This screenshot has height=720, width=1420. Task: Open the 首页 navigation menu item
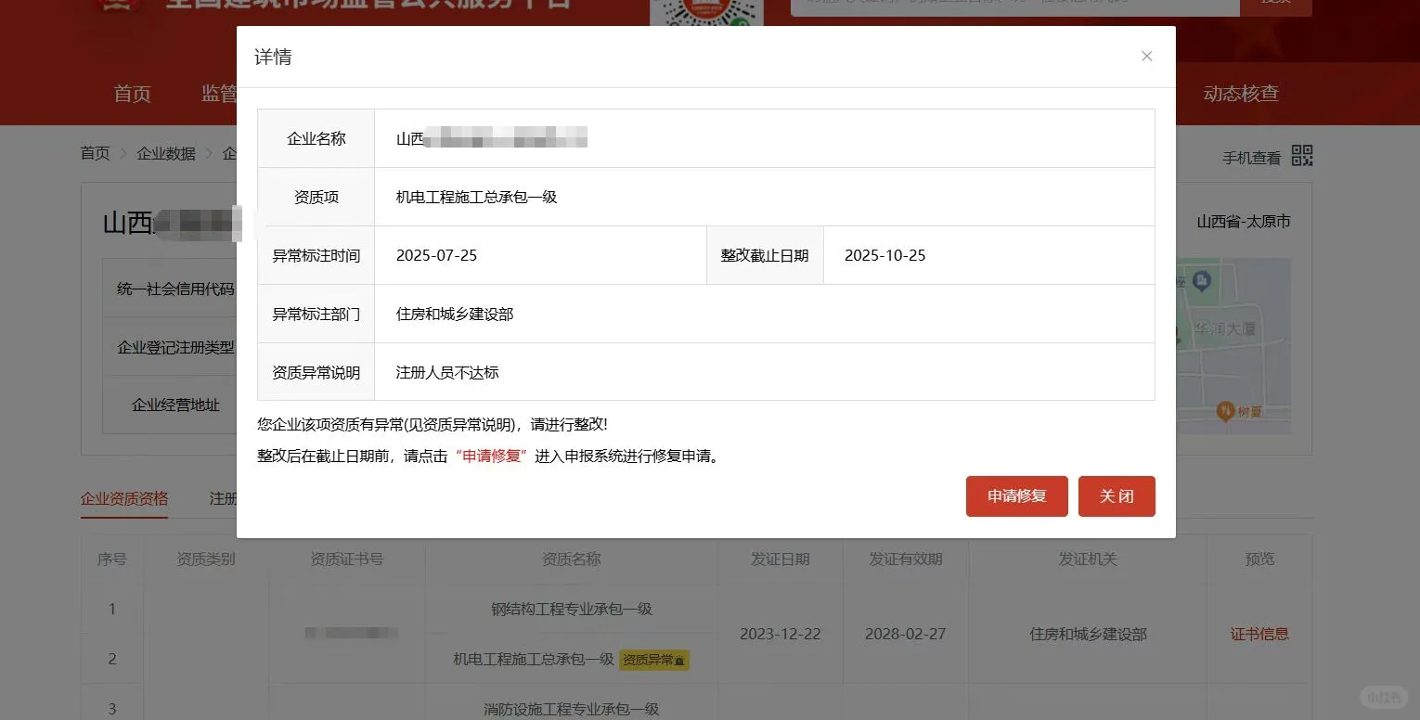pos(132,94)
